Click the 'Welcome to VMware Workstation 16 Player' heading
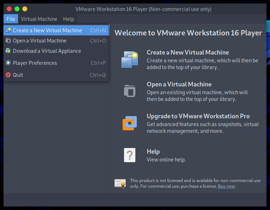Screen dimensions: 270x210 (188, 33)
